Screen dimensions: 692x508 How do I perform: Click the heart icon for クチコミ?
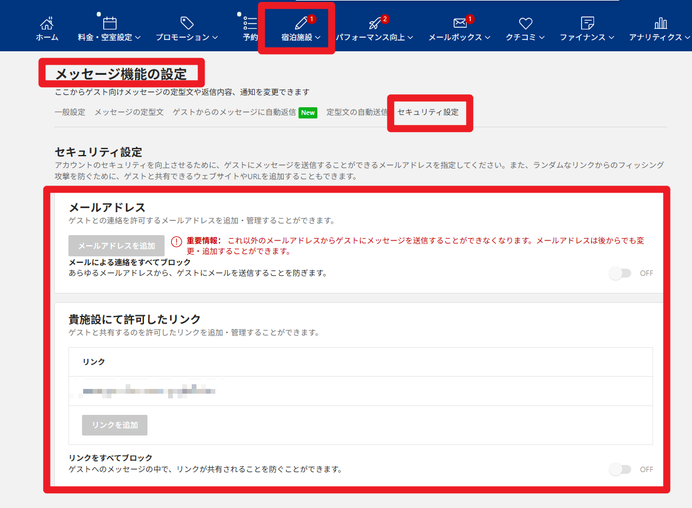point(525,24)
